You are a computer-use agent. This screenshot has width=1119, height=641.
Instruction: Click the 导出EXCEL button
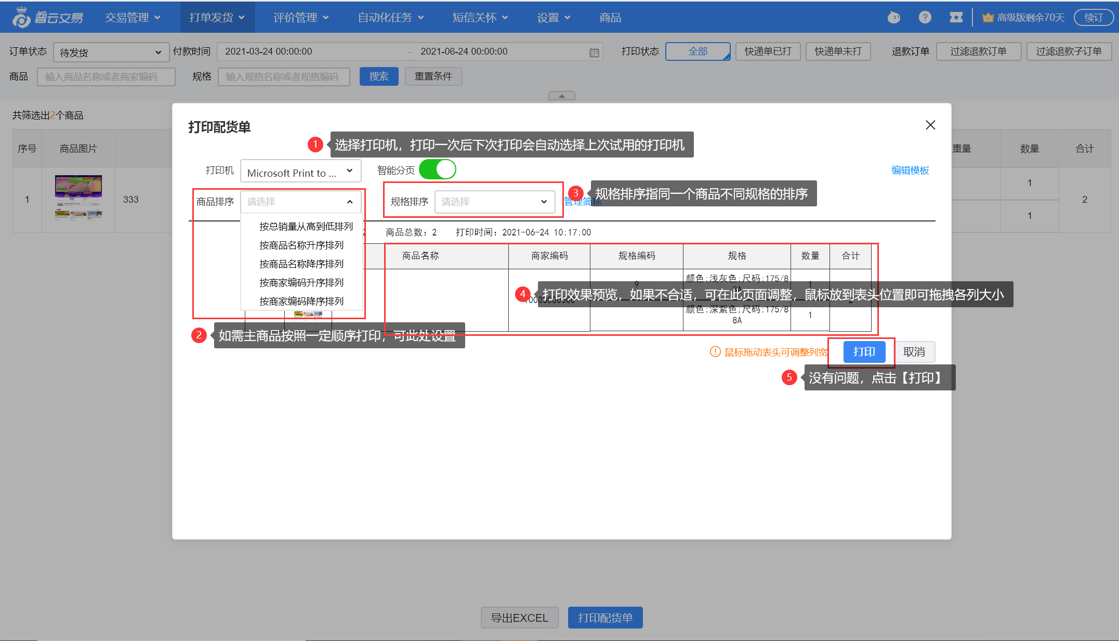tap(519, 618)
